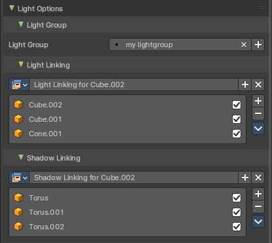
Task: Click the Cube.001 object icon
Action: pyautogui.click(x=18, y=119)
